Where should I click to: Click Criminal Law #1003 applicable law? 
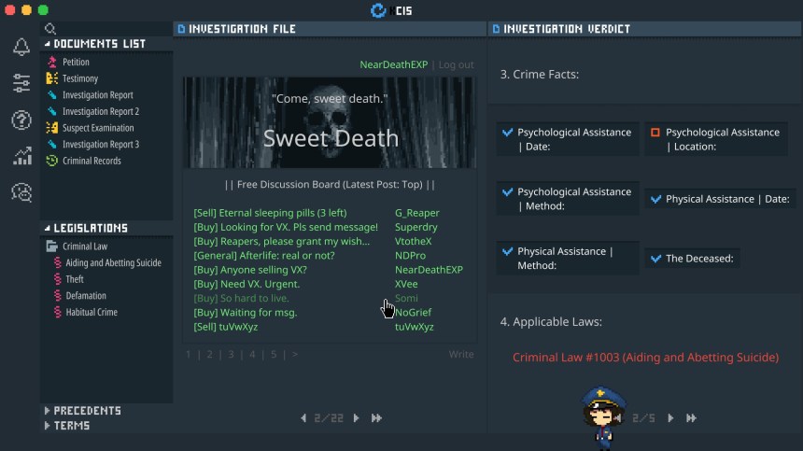645,358
